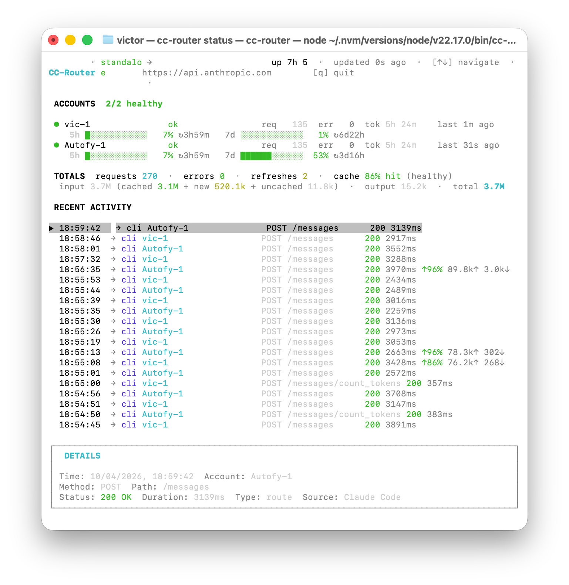The width and height of the screenshot is (569, 585).
Task: Click the Time 10/04/2026 value
Action: click(x=142, y=477)
